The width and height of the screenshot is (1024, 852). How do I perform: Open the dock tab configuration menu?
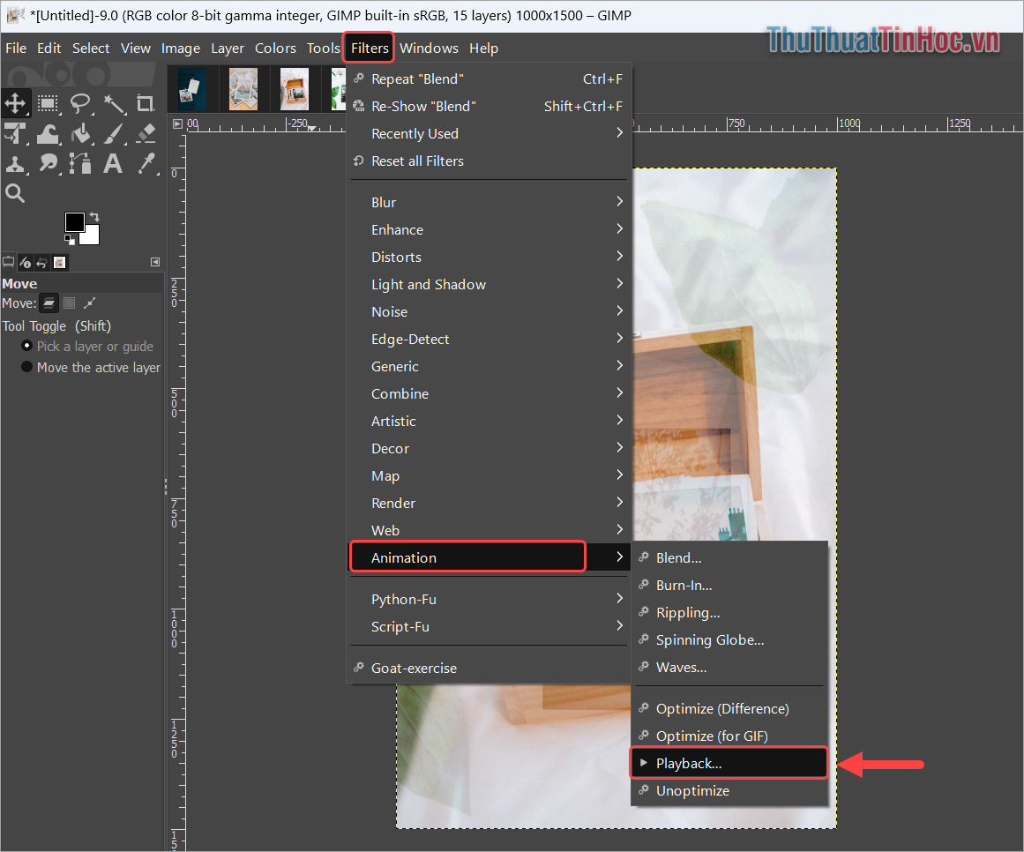pos(155,262)
